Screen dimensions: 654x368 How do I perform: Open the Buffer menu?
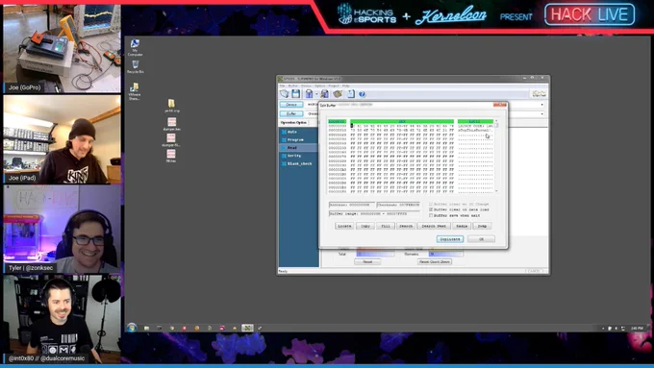click(293, 86)
